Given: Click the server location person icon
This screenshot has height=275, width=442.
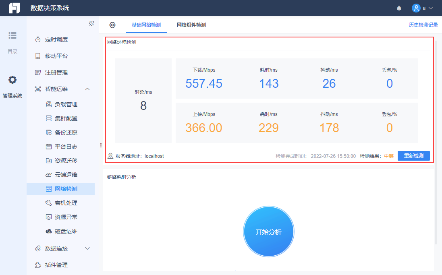Looking at the screenshot, I should (110, 156).
